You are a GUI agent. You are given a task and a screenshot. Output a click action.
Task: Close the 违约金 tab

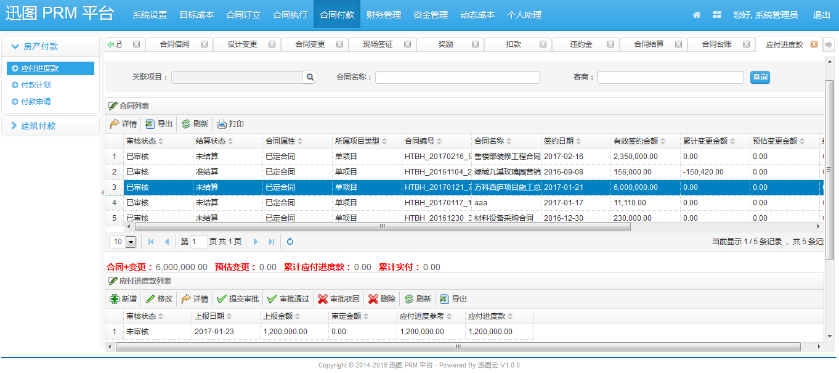610,44
